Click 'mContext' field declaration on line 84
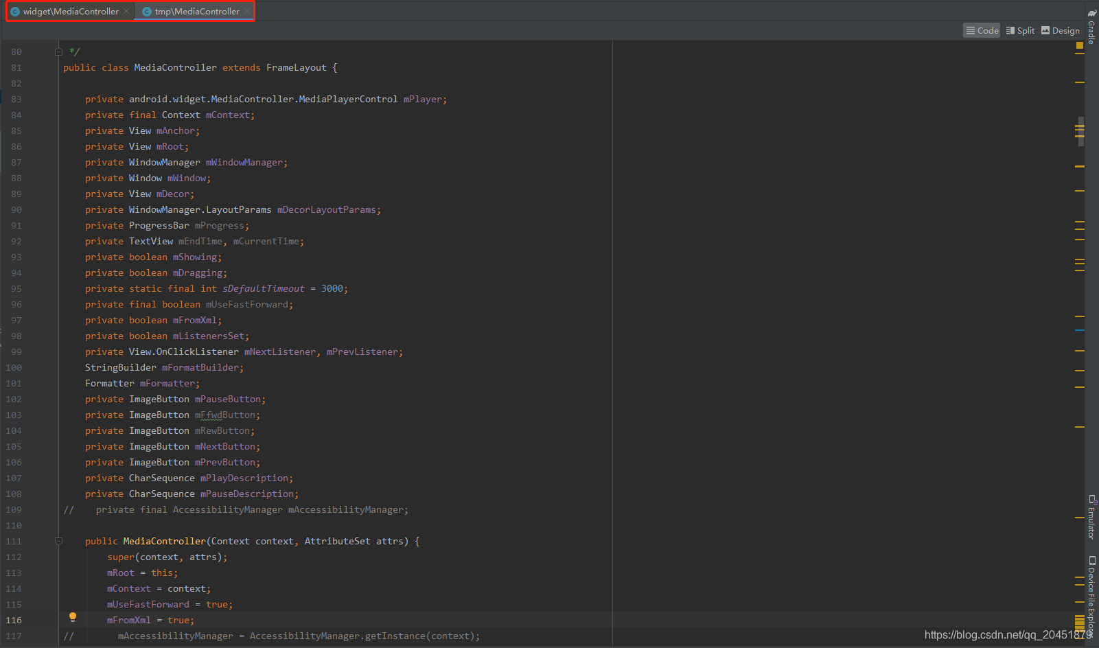 (227, 115)
